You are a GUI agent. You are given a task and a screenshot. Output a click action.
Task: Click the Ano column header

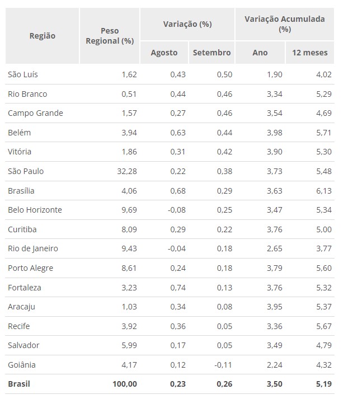pyautogui.click(x=260, y=53)
